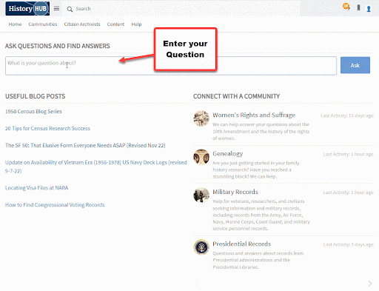Screen dimensions: 379x291
Task: Open the Citizen Archivists menu item
Action: 82,24
